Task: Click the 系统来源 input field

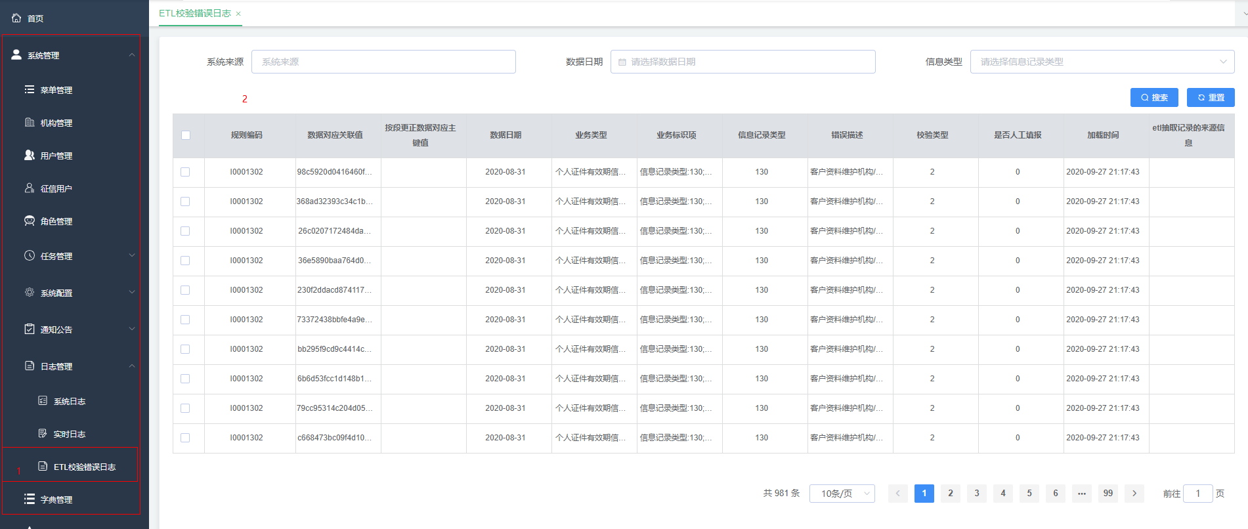Action: click(383, 62)
